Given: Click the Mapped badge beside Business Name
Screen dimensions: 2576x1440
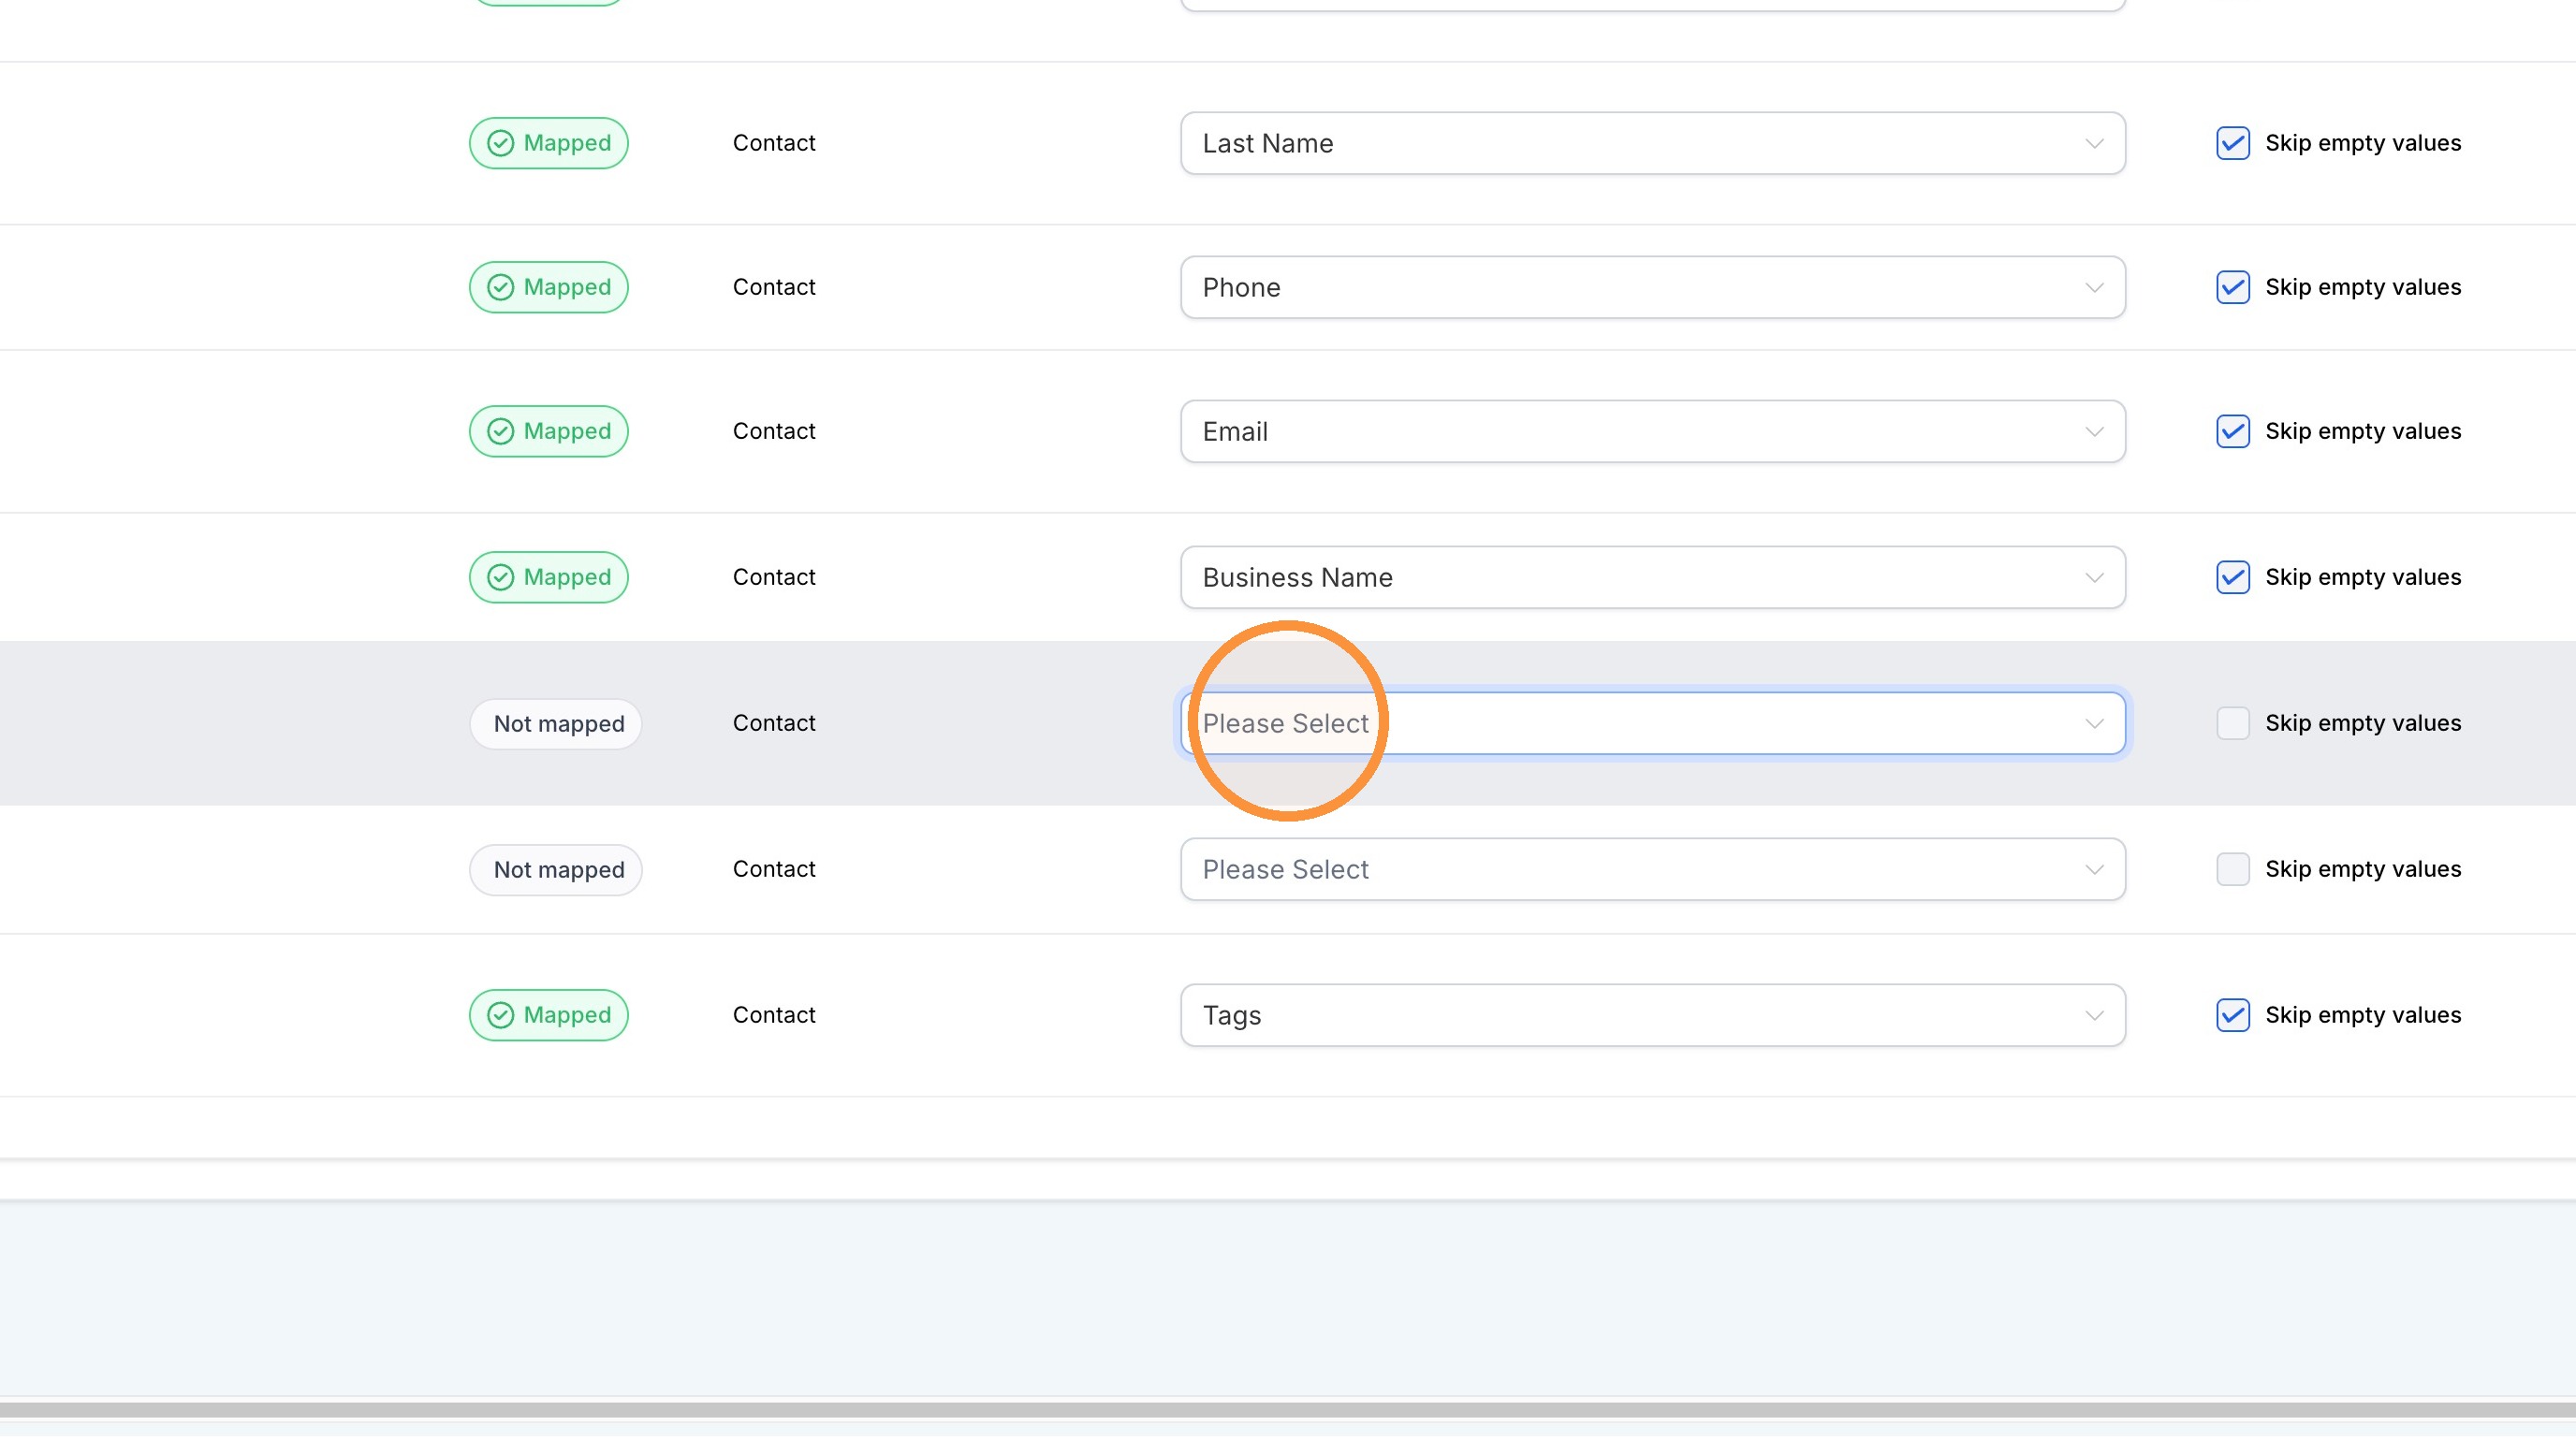Looking at the screenshot, I should (549, 577).
